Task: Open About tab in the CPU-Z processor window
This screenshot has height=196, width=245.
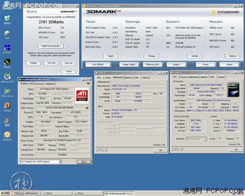Action: tap(221, 77)
